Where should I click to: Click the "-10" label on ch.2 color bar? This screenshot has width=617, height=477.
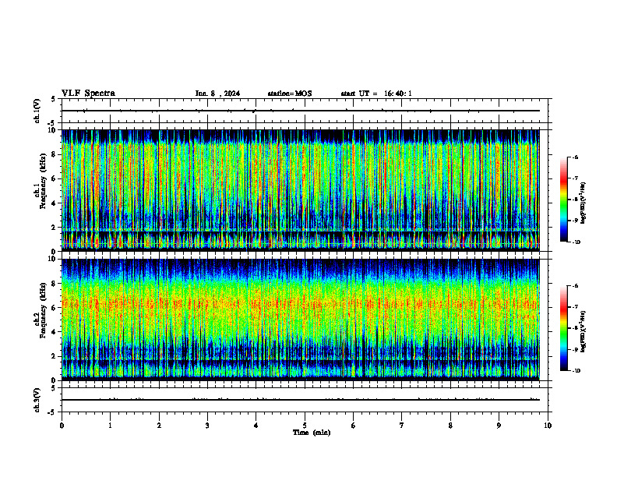576,371
